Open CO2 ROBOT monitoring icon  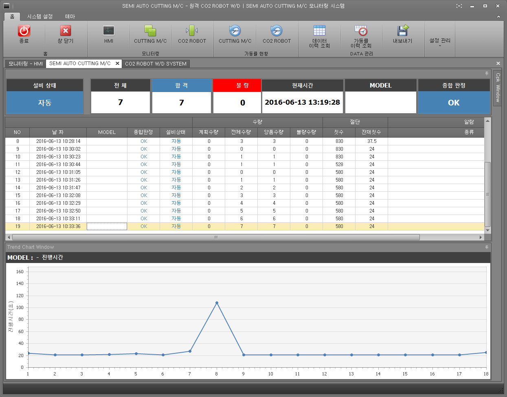point(192,31)
